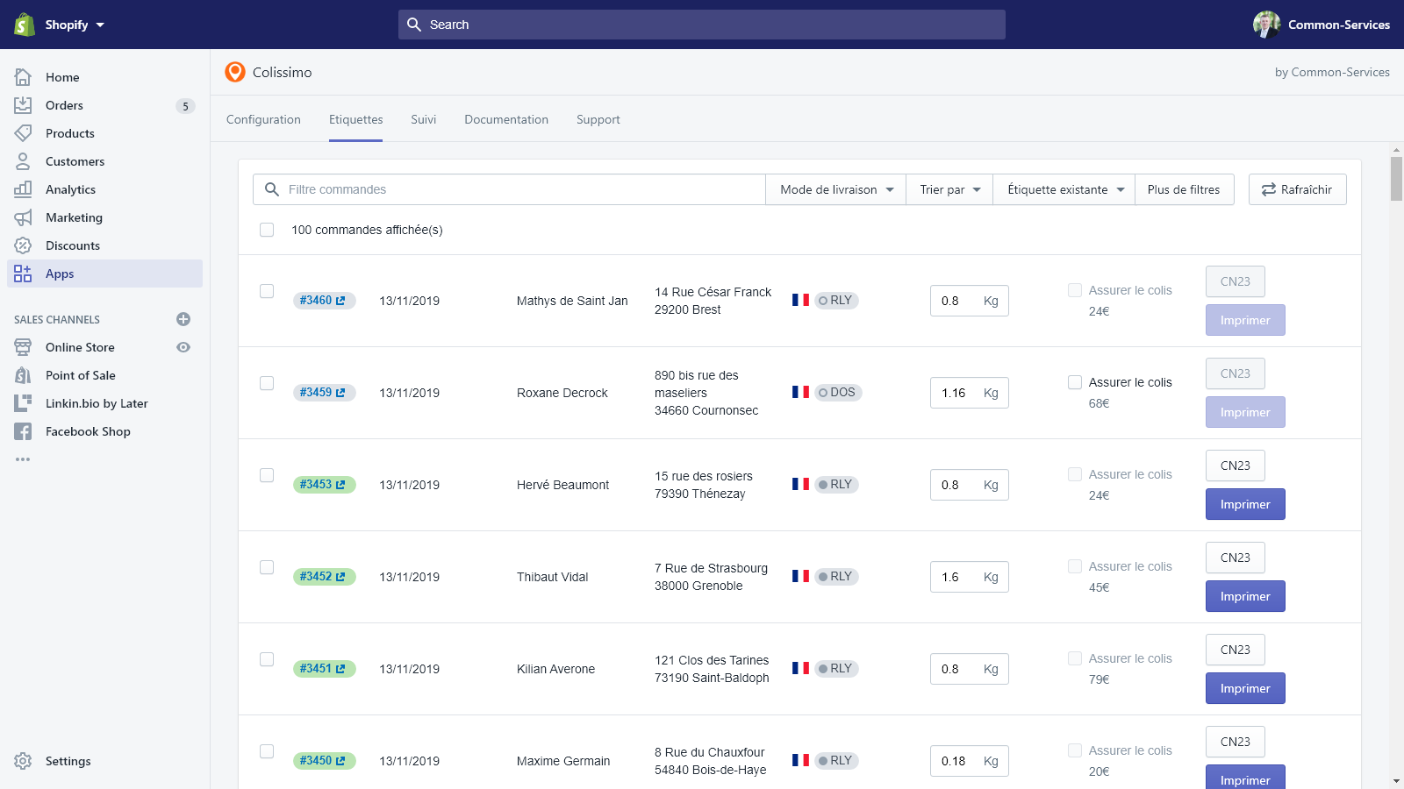This screenshot has height=789, width=1404.
Task: Click DOS delivery badge for Roxane Decrock
Action: tap(838, 392)
